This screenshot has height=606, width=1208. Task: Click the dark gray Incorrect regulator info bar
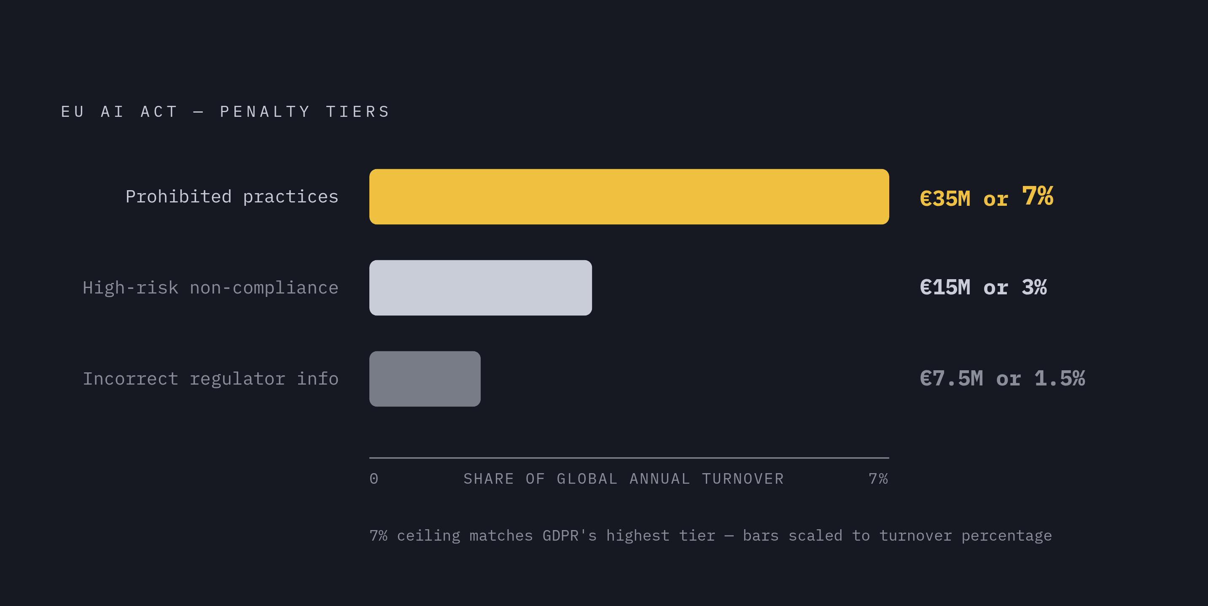(x=425, y=379)
